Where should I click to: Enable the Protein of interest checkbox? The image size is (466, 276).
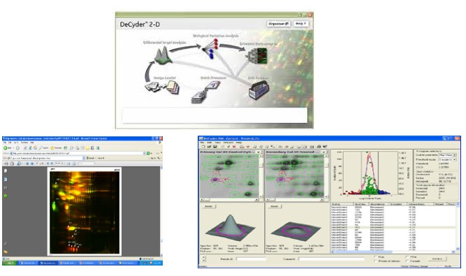pyautogui.click(x=376, y=261)
